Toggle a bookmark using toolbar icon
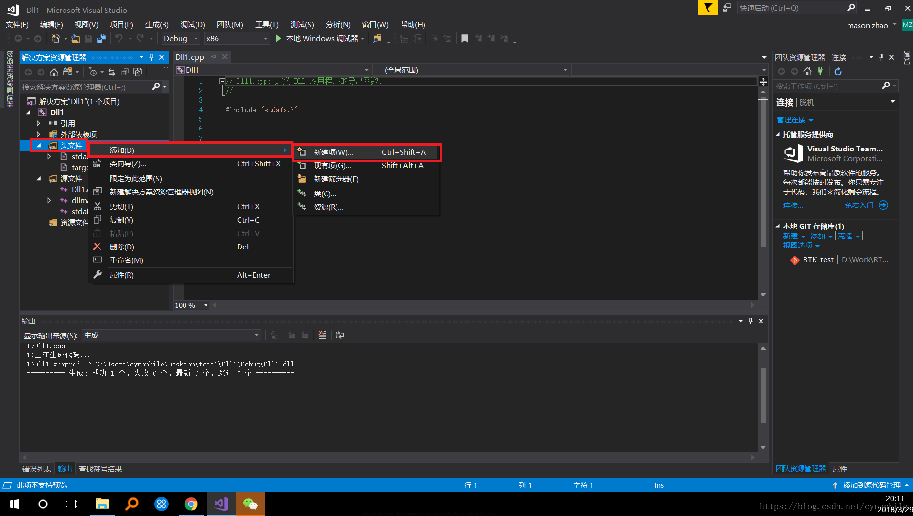The width and height of the screenshot is (913, 516). (465, 38)
